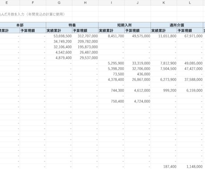The image size is (205, 169).
Task: Click the 通所介護 group header cell
Action: (x=176, y=25)
